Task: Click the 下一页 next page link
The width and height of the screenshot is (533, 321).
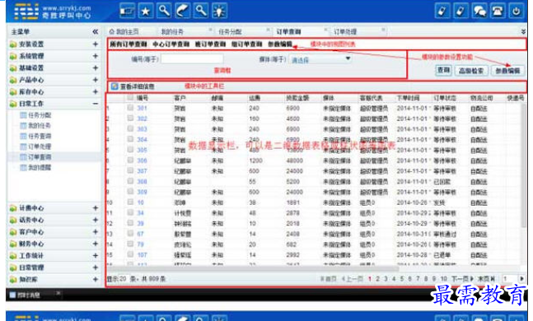Action: coord(462,278)
